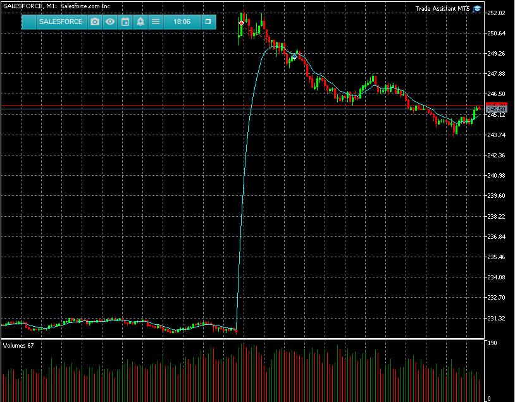Select the red horizontal price line
The height and width of the screenshot is (402, 515).
click(242, 106)
